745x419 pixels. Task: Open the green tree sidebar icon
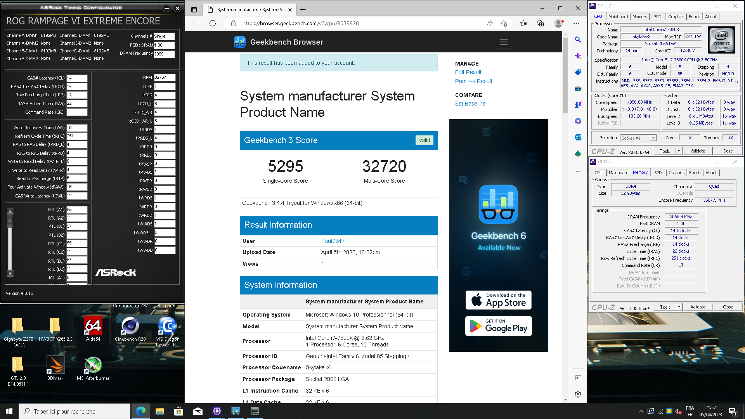point(578,154)
